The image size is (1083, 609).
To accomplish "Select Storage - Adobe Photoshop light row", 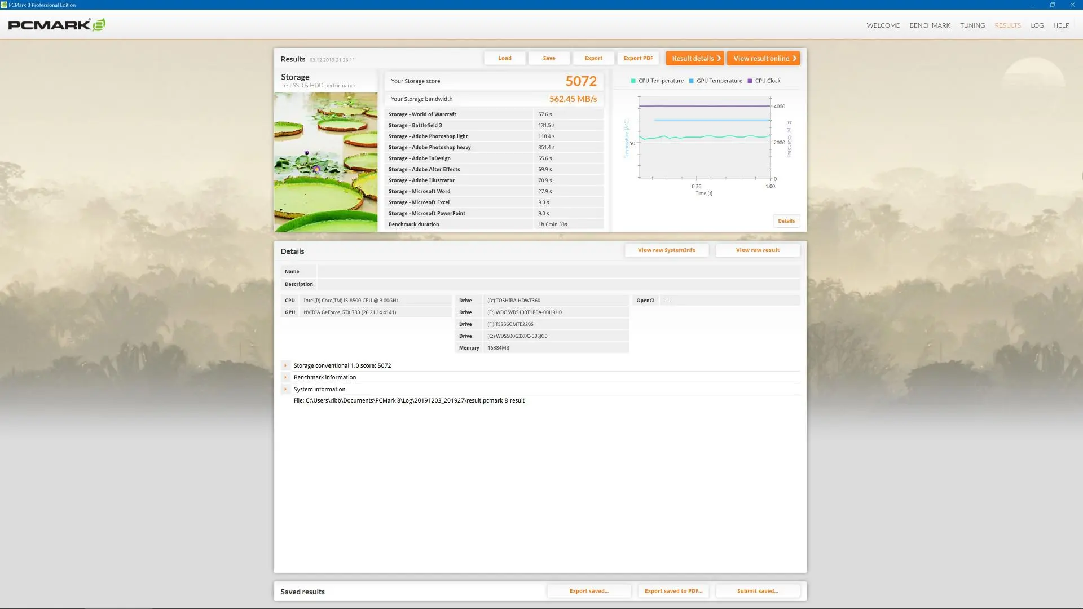I will pyautogui.click(x=494, y=136).
